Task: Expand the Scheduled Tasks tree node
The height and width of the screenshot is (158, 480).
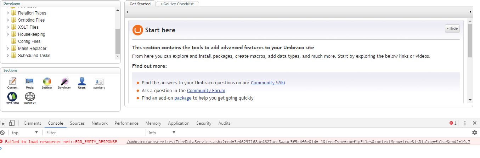Action: [x=8, y=55]
